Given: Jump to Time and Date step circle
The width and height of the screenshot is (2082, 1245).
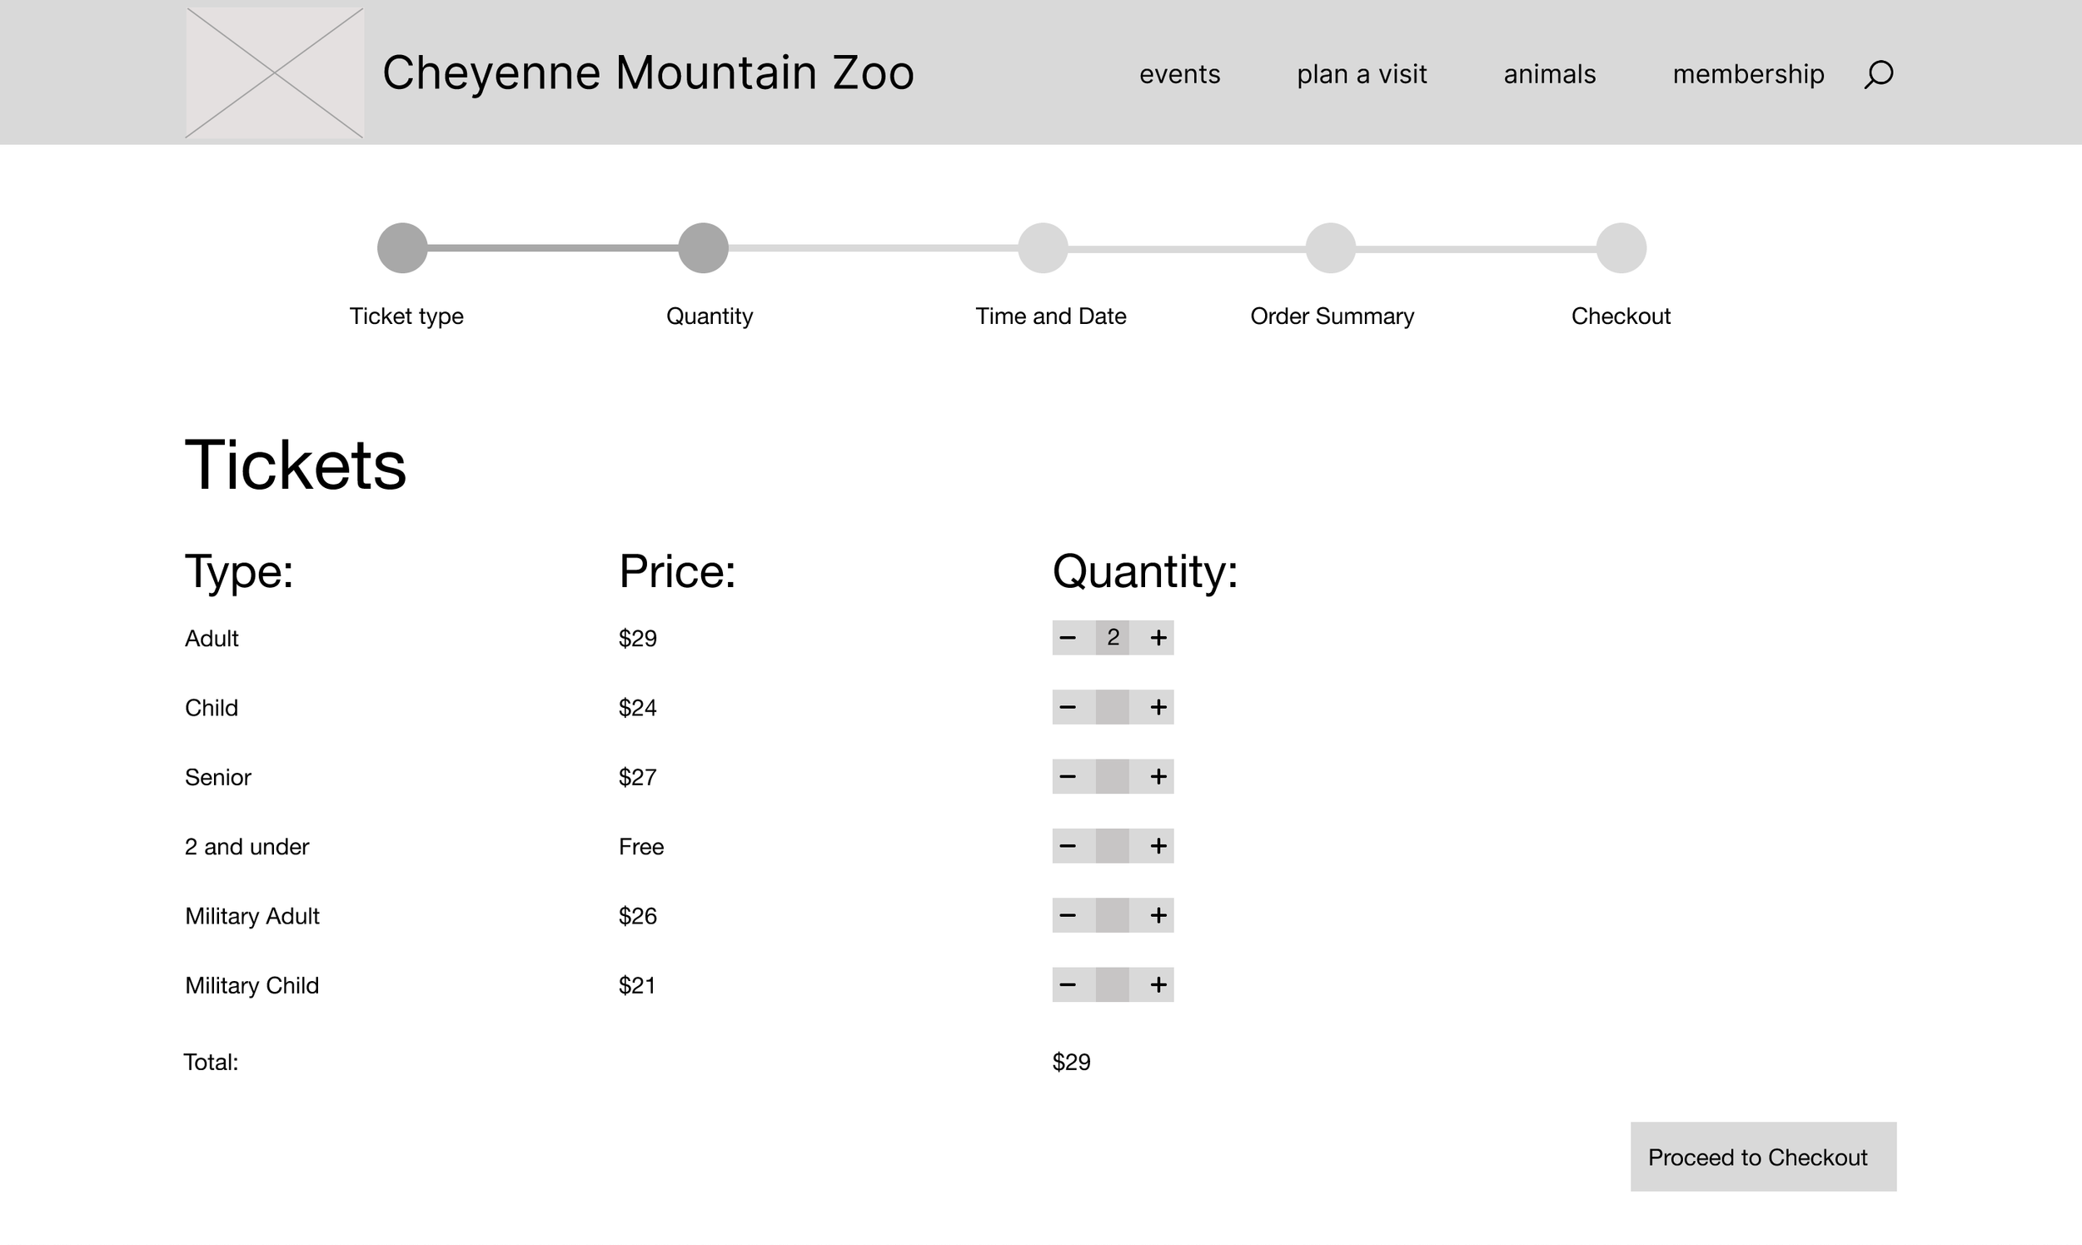Looking at the screenshot, I should click(1043, 248).
